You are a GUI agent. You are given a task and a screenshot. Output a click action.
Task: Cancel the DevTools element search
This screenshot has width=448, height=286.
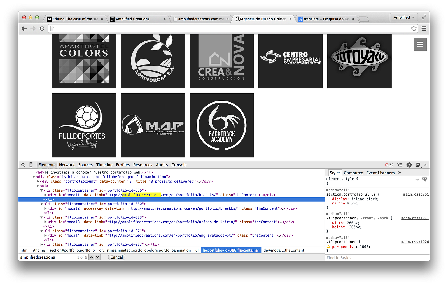116,257
